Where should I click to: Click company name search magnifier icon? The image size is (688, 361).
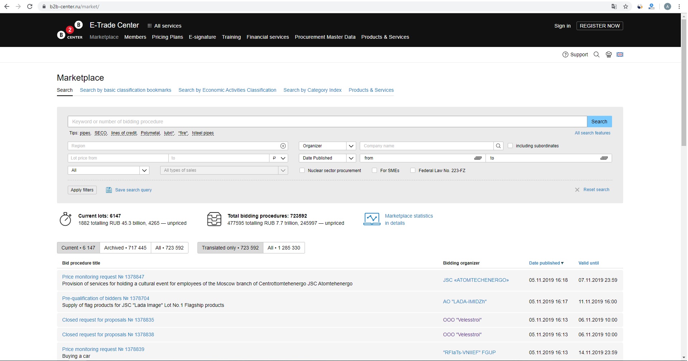coord(498,146)
